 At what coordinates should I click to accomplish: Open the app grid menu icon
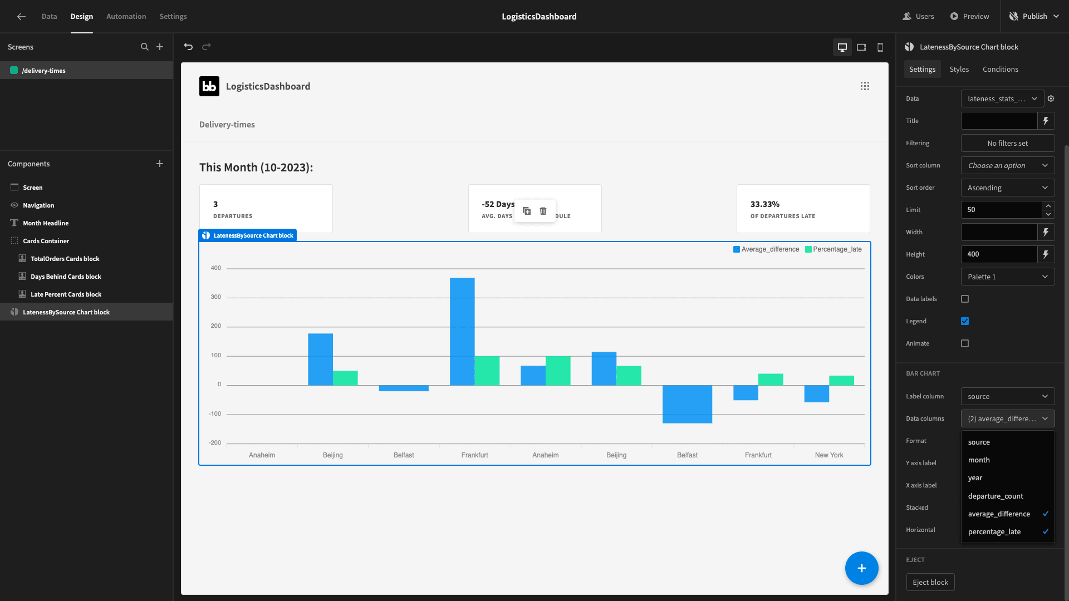pyautogui.click(x=865, y=86)
